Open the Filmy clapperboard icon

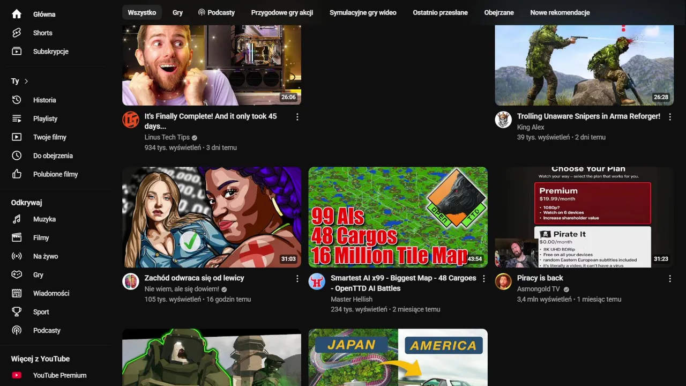(17, 237)
